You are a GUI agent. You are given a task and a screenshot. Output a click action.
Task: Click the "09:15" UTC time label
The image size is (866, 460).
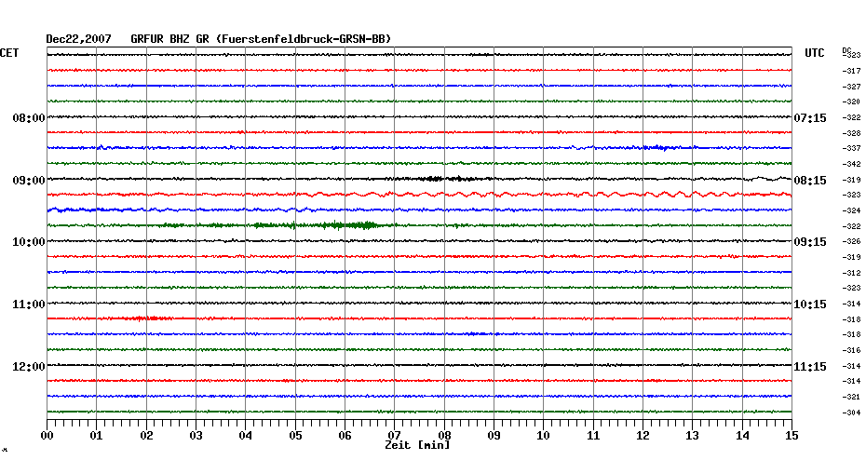810,242
